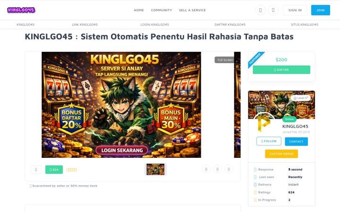Click the blue CONTACT button

pyautogui.click(x=296, y=141)
